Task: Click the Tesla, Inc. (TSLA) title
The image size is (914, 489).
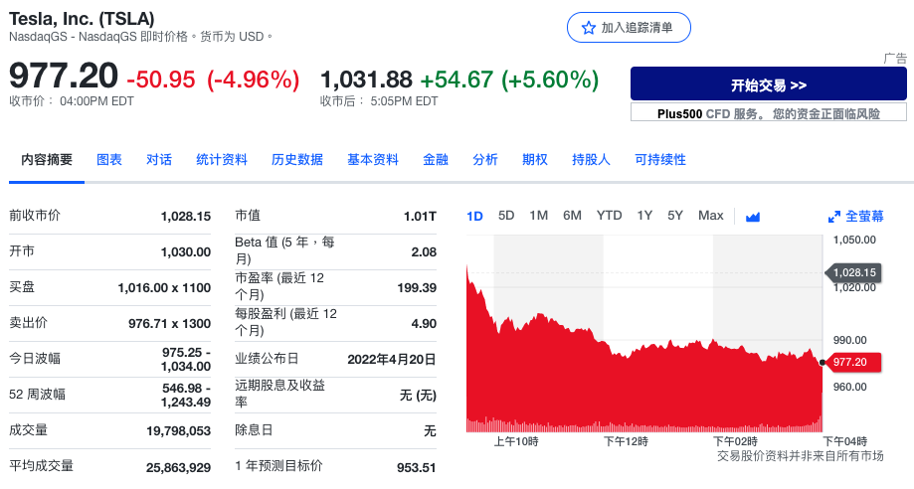Action: 82,19
